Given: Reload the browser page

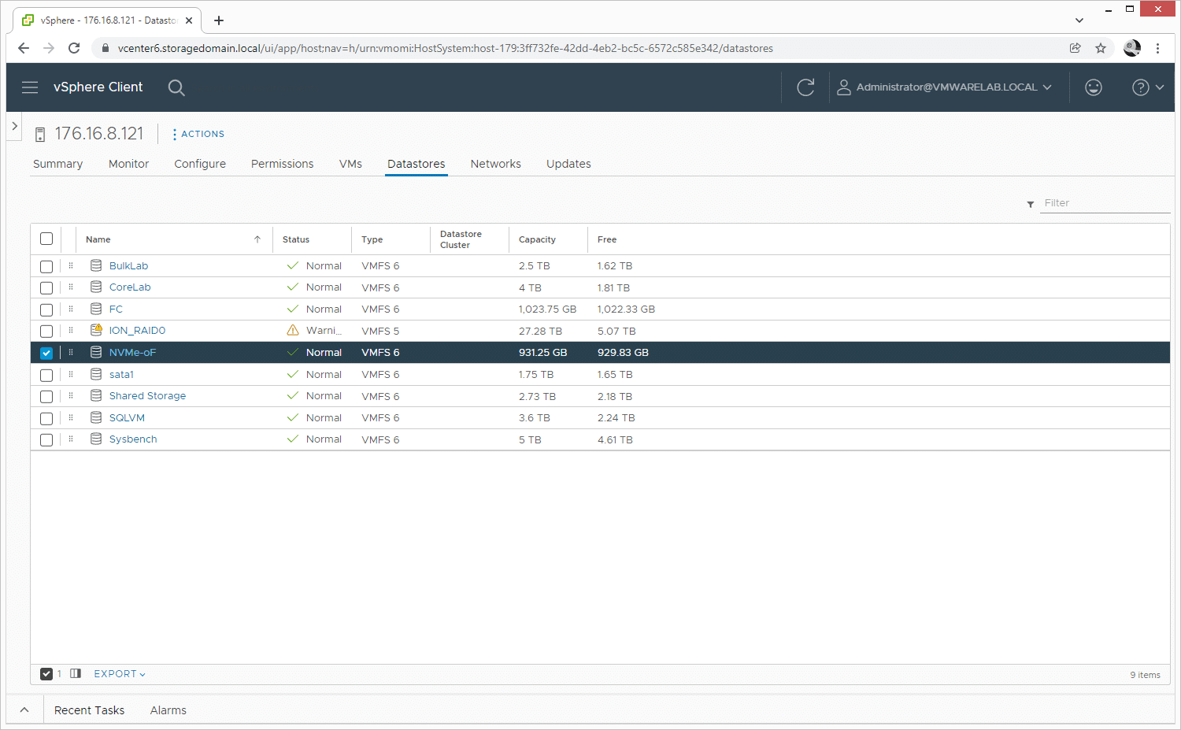Looking at the screenshot, I should coord(74,48).
